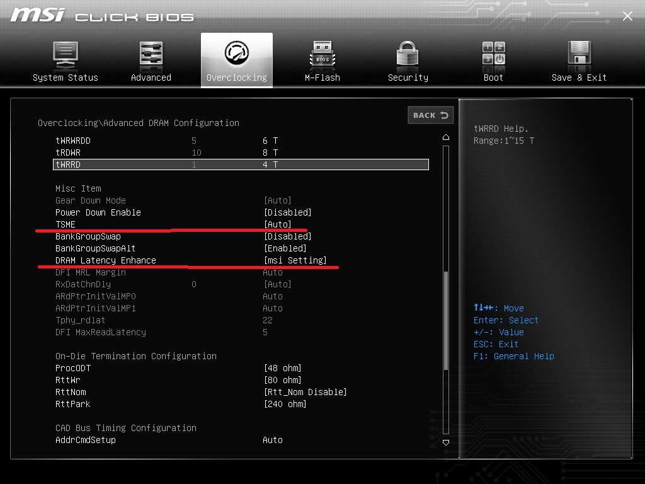
Task: Click the scrollbar down arrow
Action: pos(446,443)
